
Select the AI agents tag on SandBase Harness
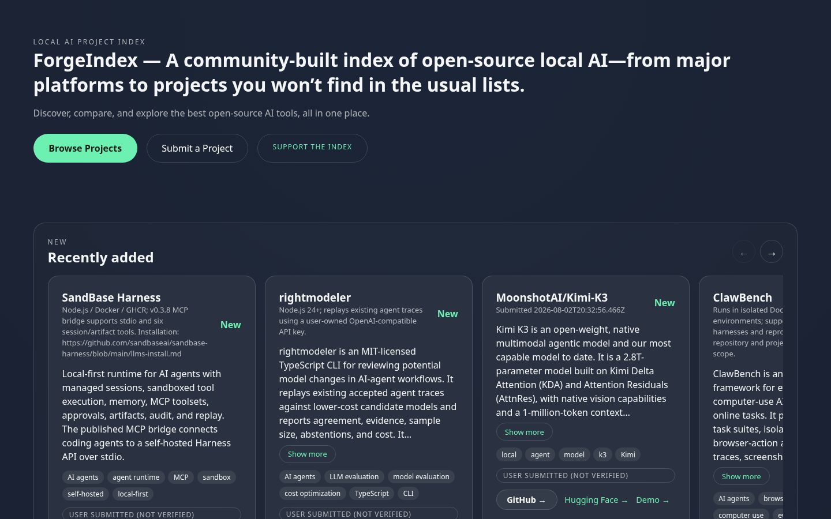(83, 477)
